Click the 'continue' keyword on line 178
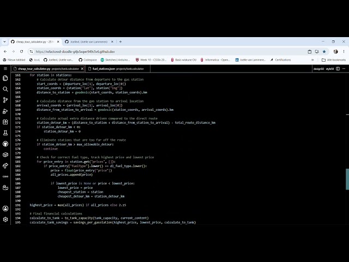 (x=51, y=148)
